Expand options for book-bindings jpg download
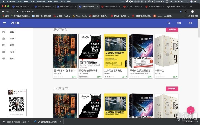 [29, 122]
